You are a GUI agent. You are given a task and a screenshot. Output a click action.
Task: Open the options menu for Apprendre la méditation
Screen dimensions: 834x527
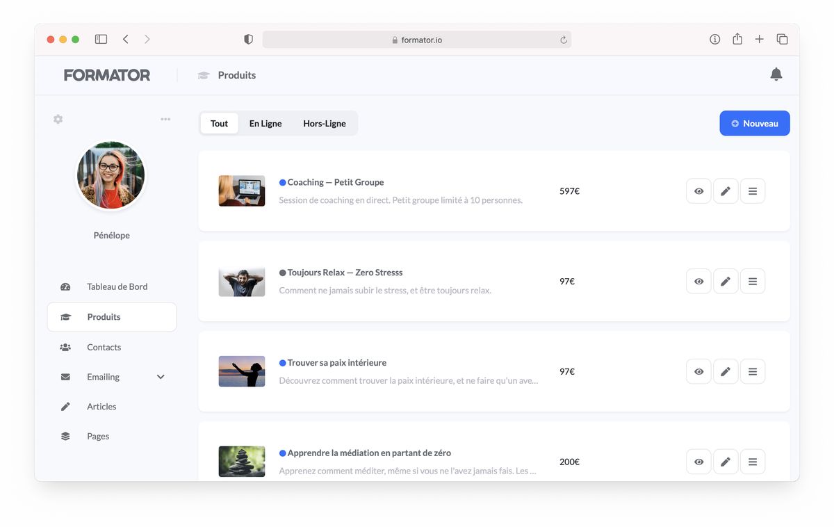coord(753,461)
